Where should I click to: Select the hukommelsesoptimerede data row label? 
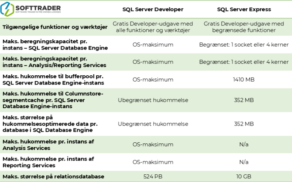50,124
